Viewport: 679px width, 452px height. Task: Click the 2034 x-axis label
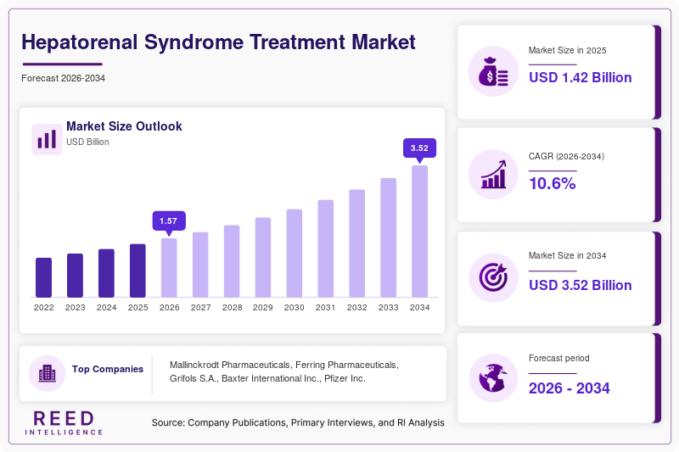[x=419, y=308]
